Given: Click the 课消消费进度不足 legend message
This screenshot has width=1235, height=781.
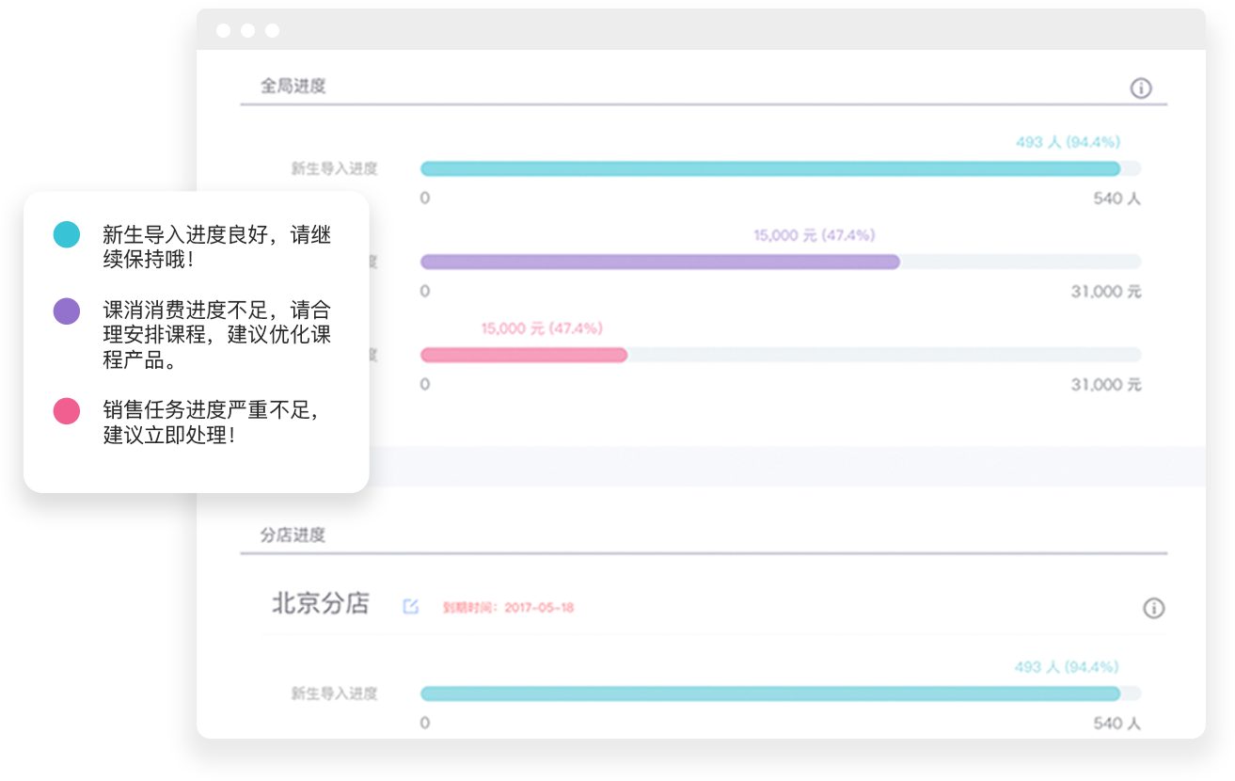Looking at the screenshot, I should pyautogui.click(x=216, y=335).
